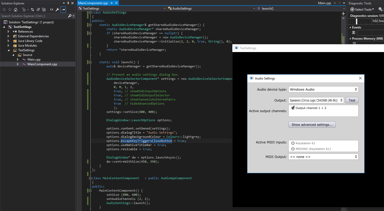
Task: Click the Collapse All icon in Solution Explorer
Action: pyautogui.click(x=38, y=10)
